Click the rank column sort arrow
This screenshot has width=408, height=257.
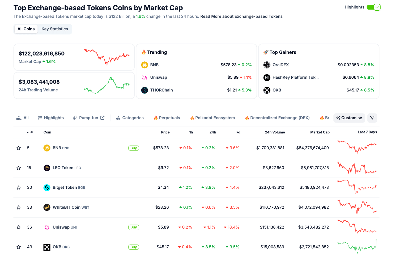(x=28, y=132)
